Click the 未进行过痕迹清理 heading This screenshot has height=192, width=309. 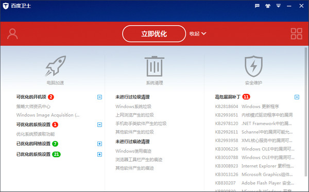coord(132,142)
